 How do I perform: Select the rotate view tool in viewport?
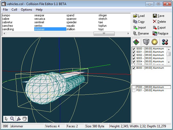click(19, 119)
